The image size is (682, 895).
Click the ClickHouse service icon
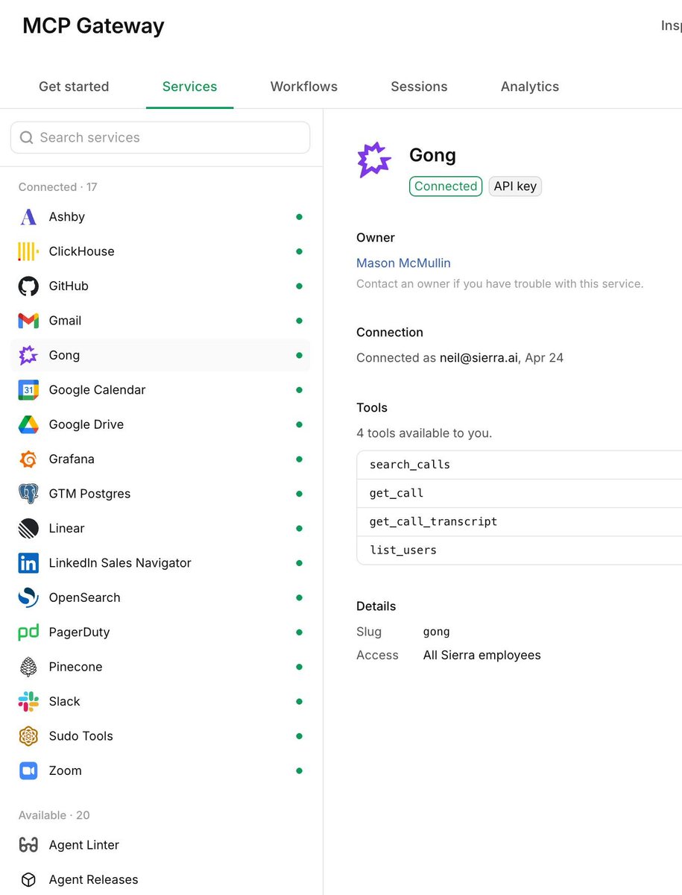coord(28,251)
